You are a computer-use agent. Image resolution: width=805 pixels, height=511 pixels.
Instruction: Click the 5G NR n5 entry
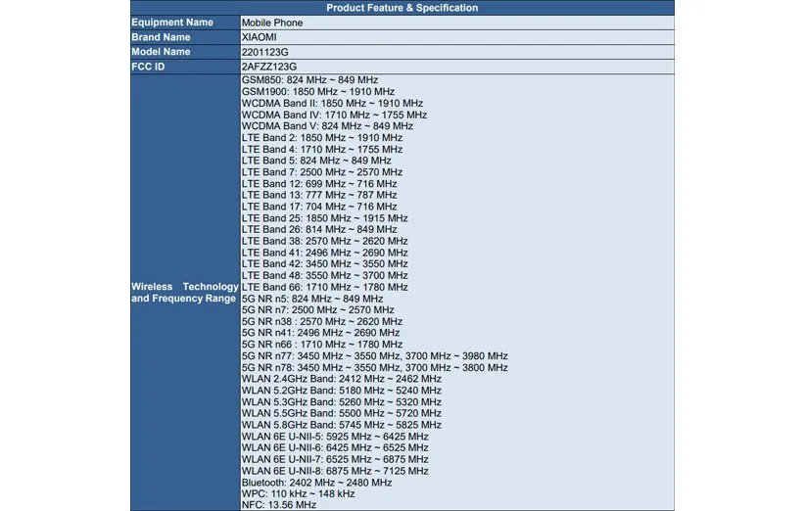coord(312,298)
